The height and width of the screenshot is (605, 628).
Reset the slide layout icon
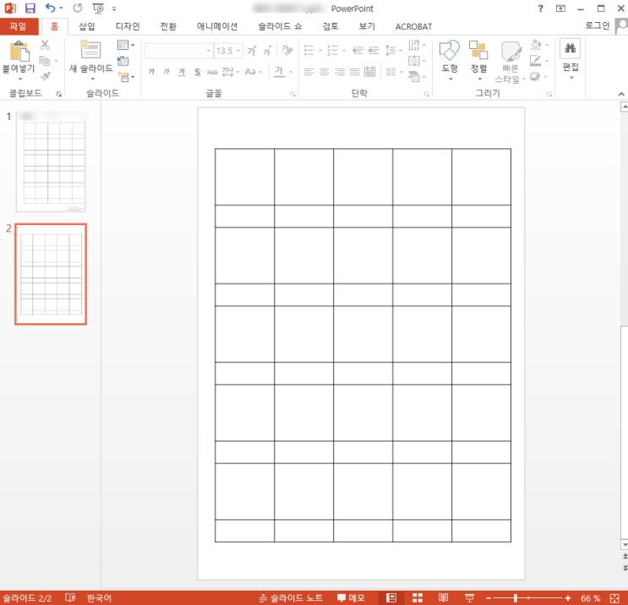coord(123,61)
